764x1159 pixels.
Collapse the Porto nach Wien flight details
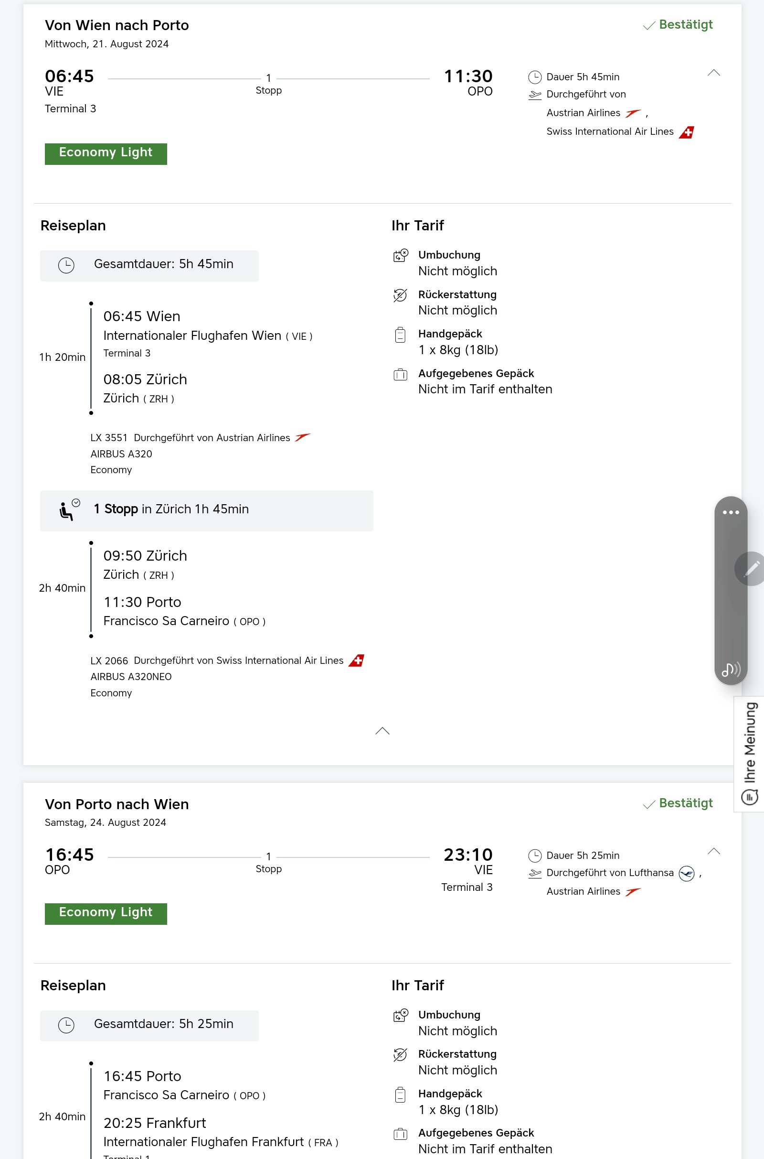click(x=713, y=851)
